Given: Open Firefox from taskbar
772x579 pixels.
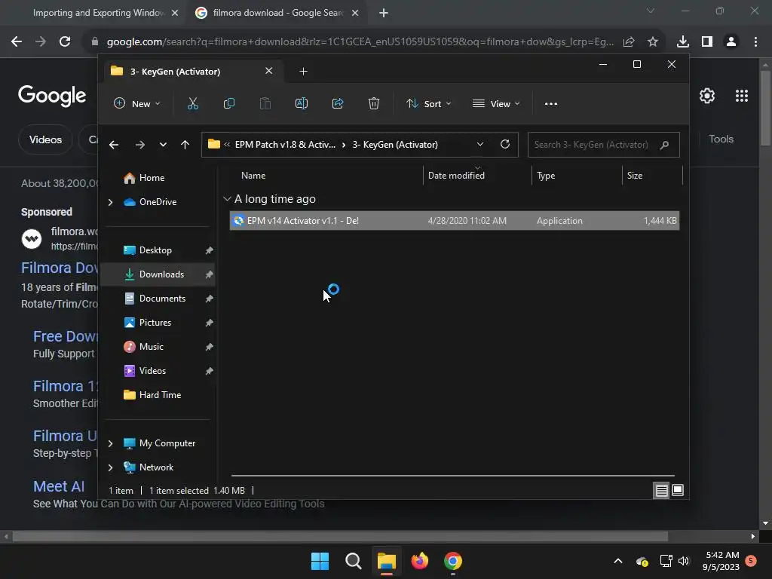Looking at the screenshot, I should (419, 561).
